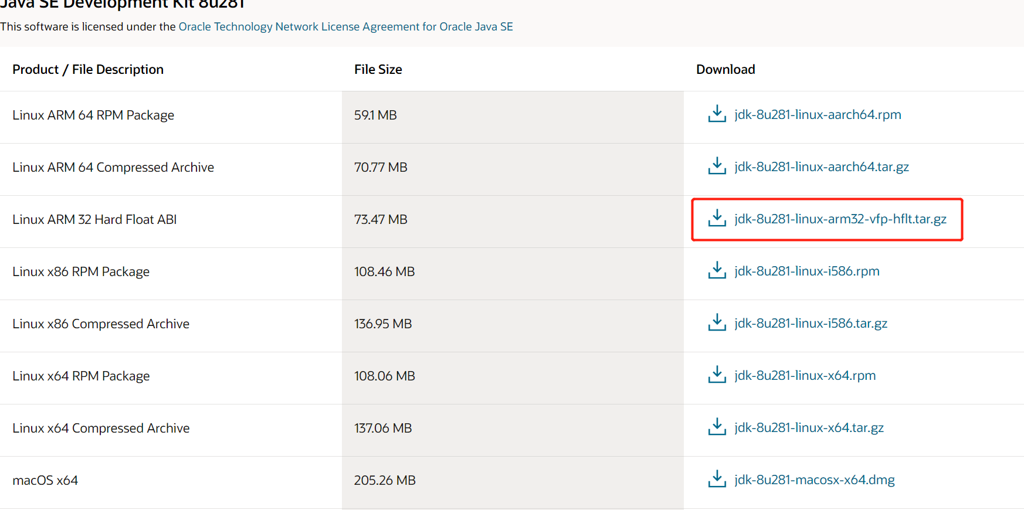
Task: Download jdk-8u281-linux-x64.tar.gz link
Action: pos(809,427)
